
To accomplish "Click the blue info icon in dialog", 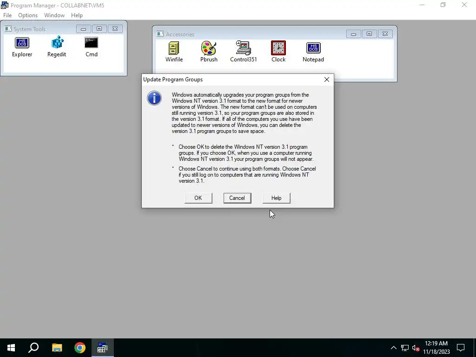I will (154, 98).
